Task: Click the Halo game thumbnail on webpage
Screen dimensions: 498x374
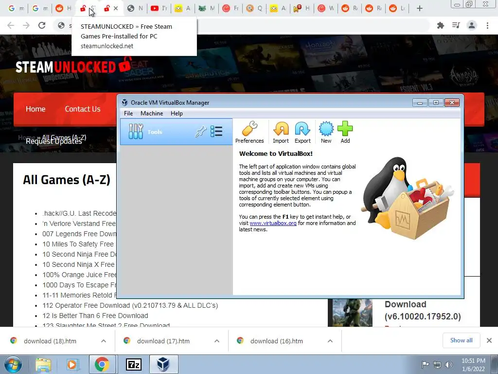Action: (352, 313)
